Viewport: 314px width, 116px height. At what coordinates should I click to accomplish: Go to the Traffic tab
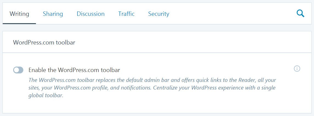[126, 14]
